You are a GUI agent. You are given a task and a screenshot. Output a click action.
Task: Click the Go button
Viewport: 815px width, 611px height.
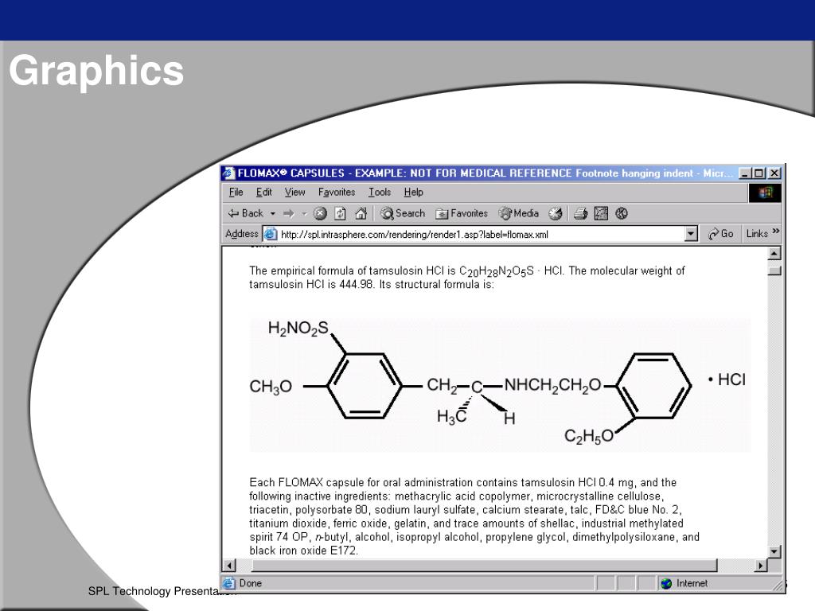pos(721,234)
